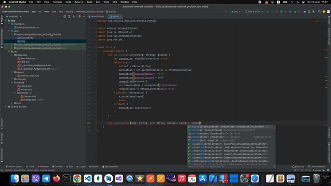Open the app run configuration dropdown

tap(236, 11)
